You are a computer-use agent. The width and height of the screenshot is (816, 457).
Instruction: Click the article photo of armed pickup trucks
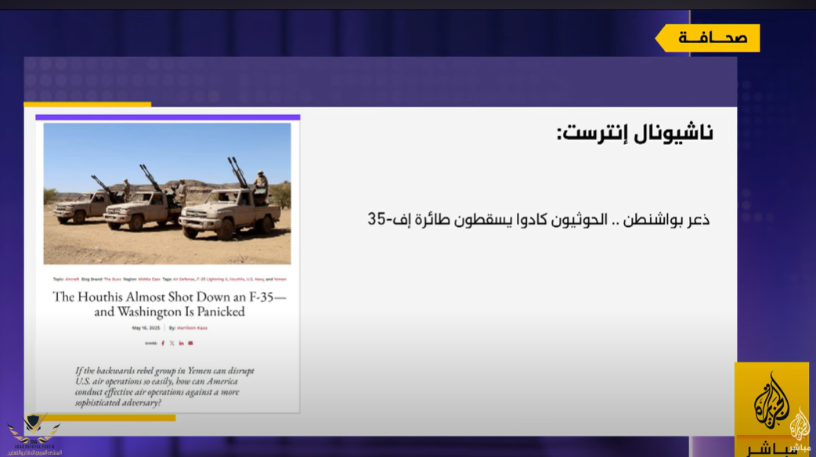coord(167,193)
